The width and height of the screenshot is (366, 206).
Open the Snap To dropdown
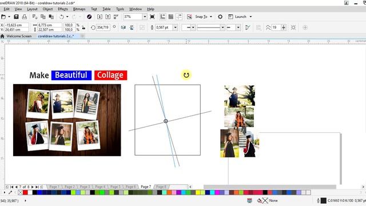click(x=211, y=17)
